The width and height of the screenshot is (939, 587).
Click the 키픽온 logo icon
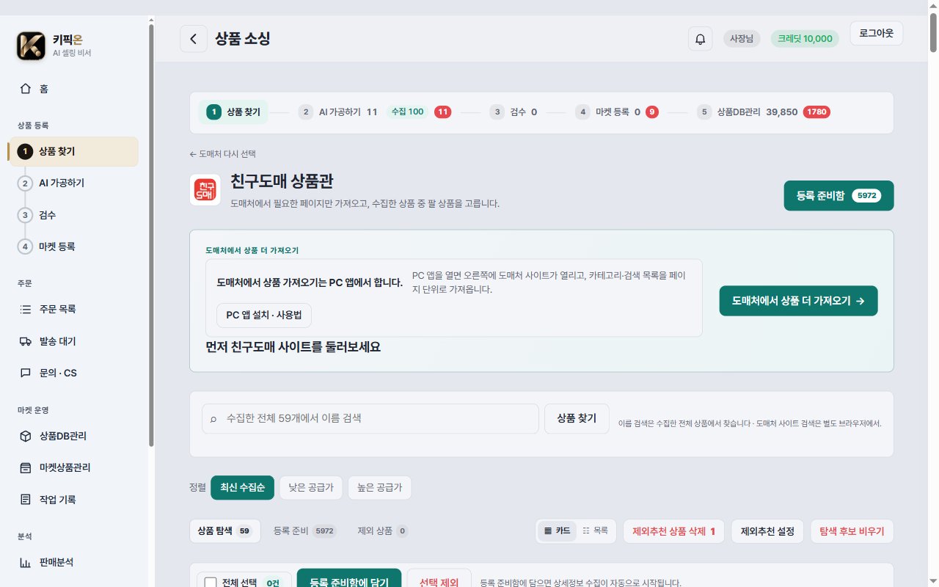pyautogui.click(x=31, y=45)
